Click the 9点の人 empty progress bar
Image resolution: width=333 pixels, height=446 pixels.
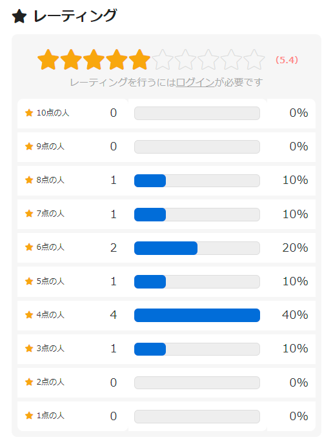(x=197, y=147)
